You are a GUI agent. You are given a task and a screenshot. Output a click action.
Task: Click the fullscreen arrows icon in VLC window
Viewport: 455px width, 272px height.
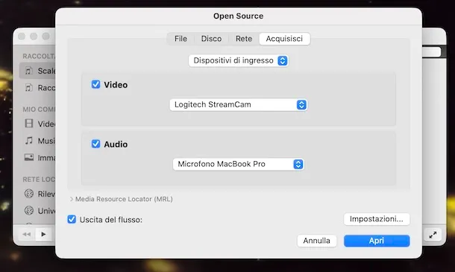[x=433, y=235]
